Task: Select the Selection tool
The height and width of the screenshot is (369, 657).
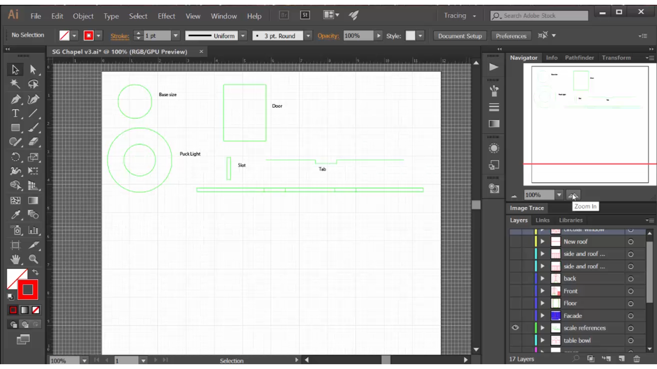Action: tap(15, 69)
